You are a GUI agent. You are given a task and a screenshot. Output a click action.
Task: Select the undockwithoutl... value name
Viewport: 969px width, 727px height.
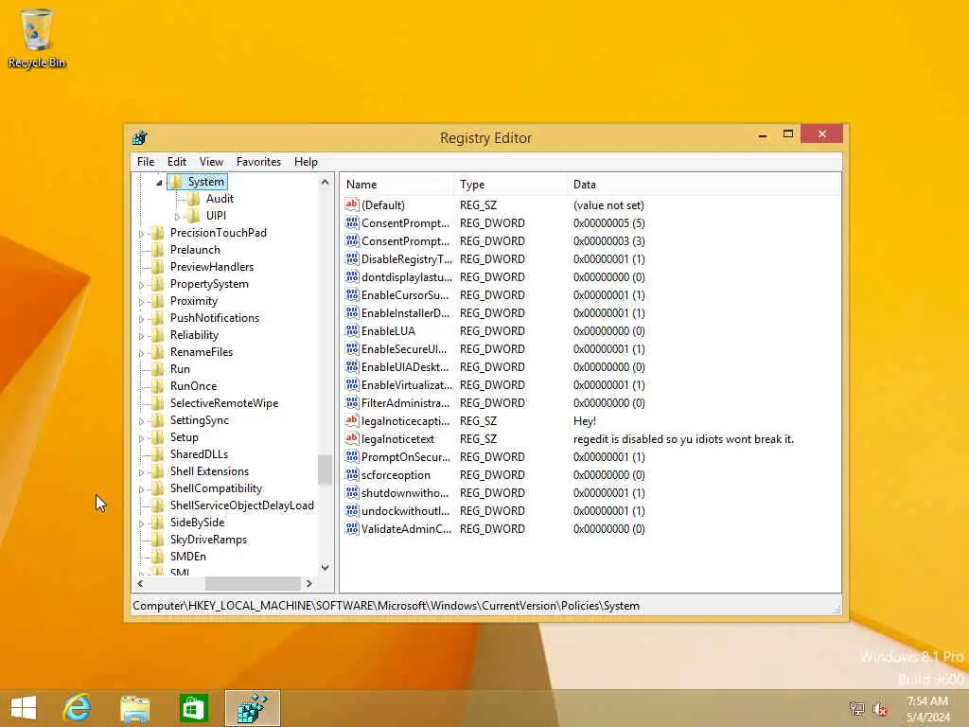click(x=405, y=510)
